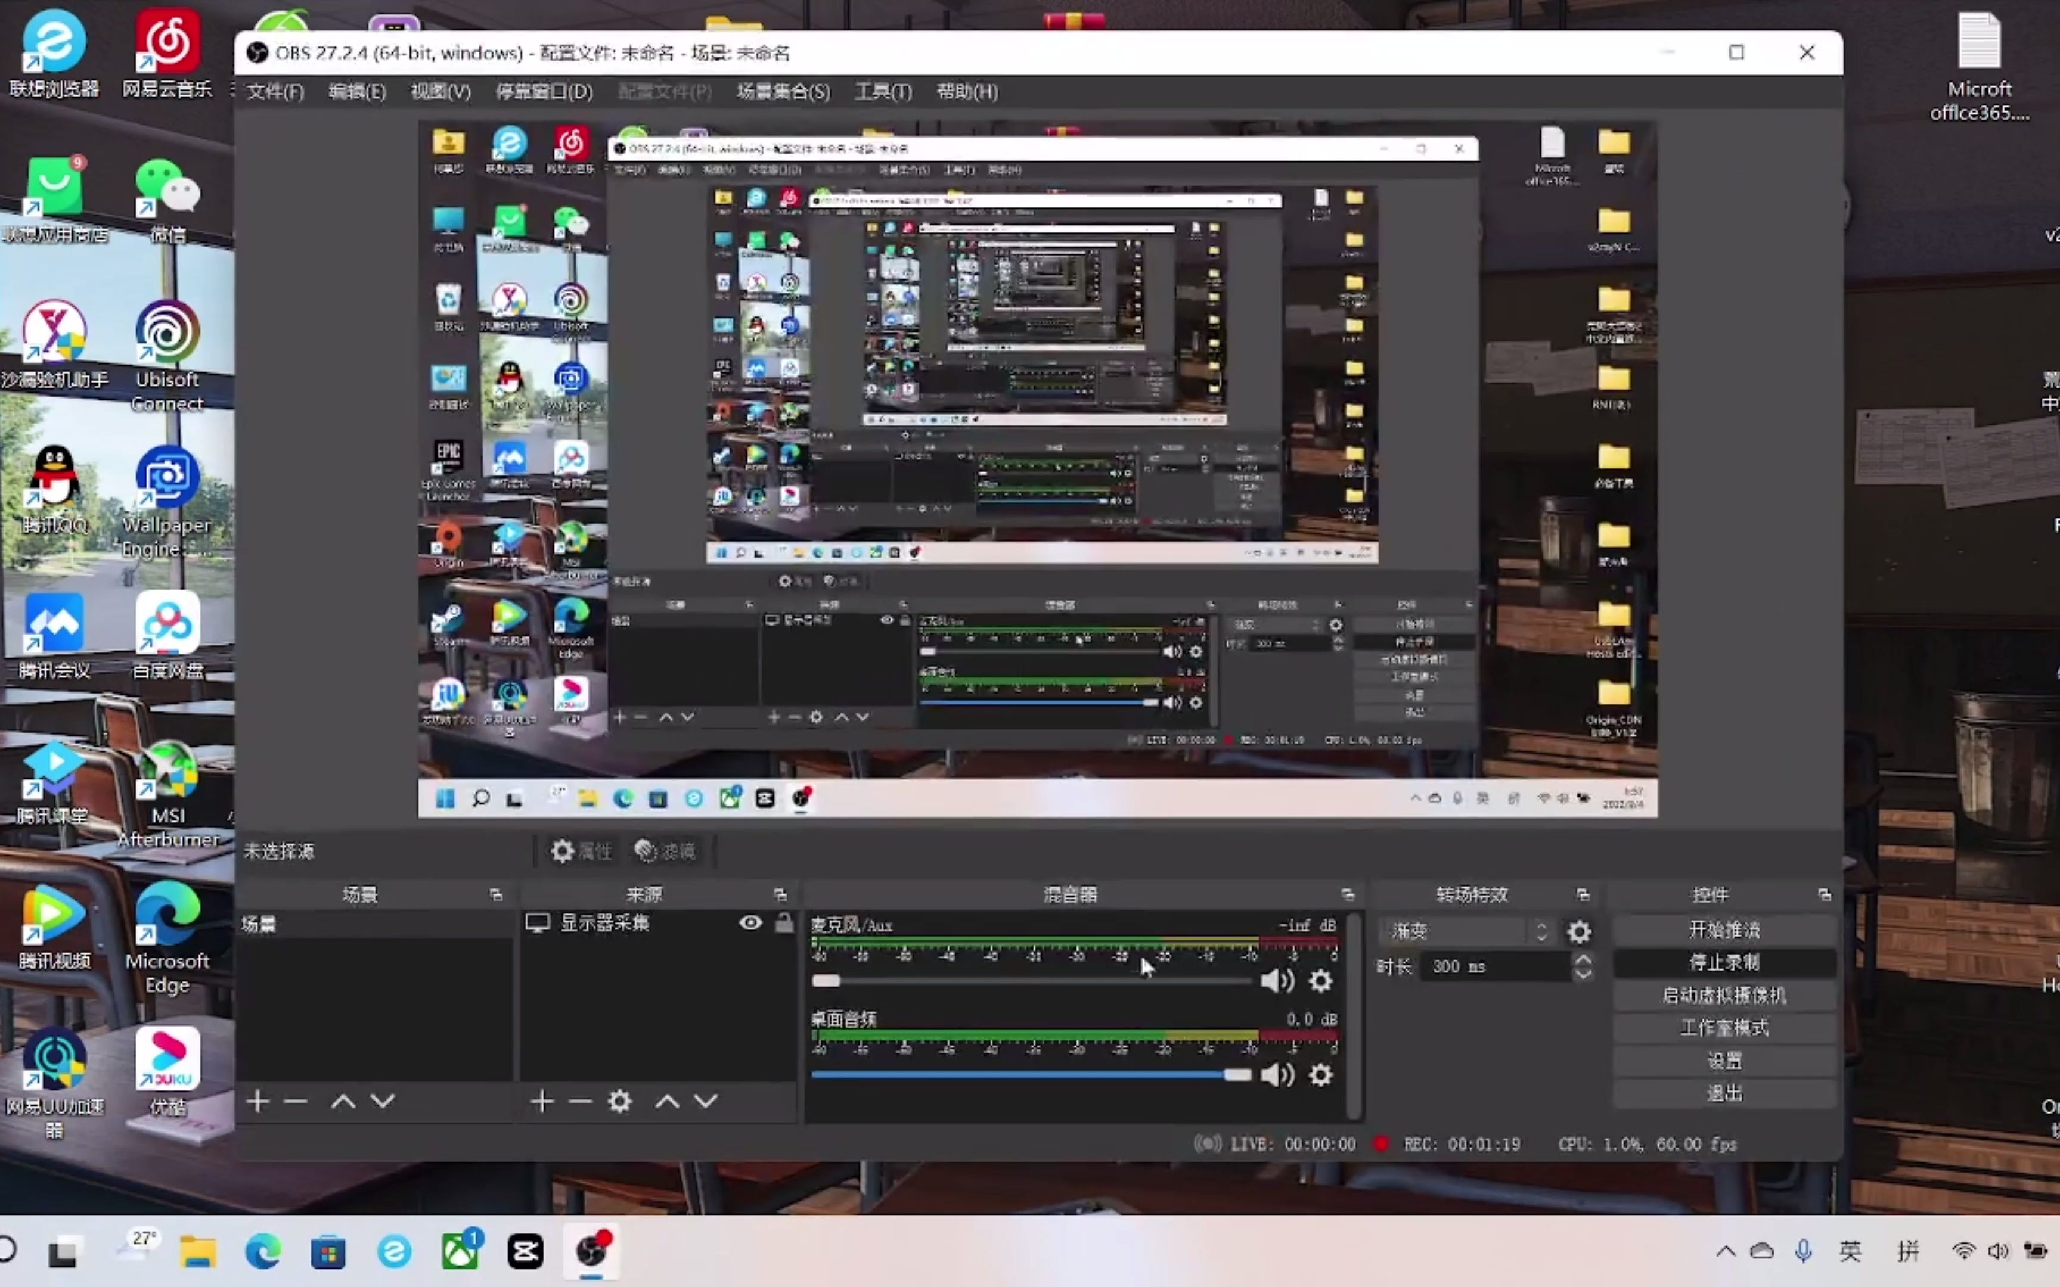Screen dimensions: 2060x1287
Task: Click the 设置 settings button
Action: pyautogui.click(x=1724, y=1061)
